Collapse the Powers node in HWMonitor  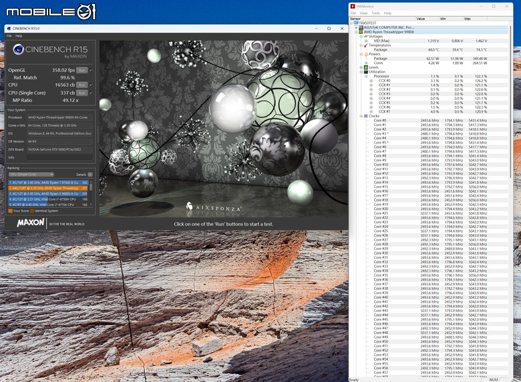(361, 54)
